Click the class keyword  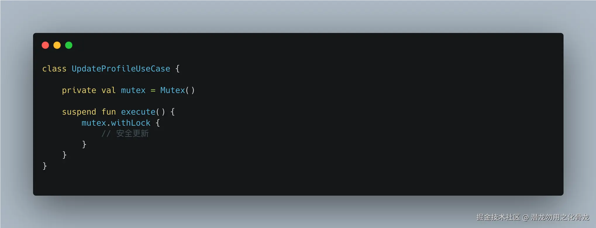pos(54,69)
